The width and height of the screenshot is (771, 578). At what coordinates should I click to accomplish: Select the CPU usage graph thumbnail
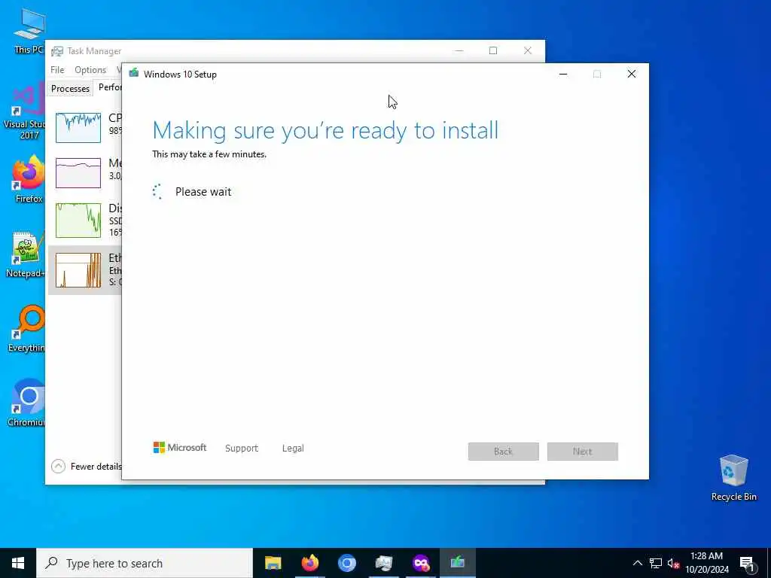[x=78, y=128]
